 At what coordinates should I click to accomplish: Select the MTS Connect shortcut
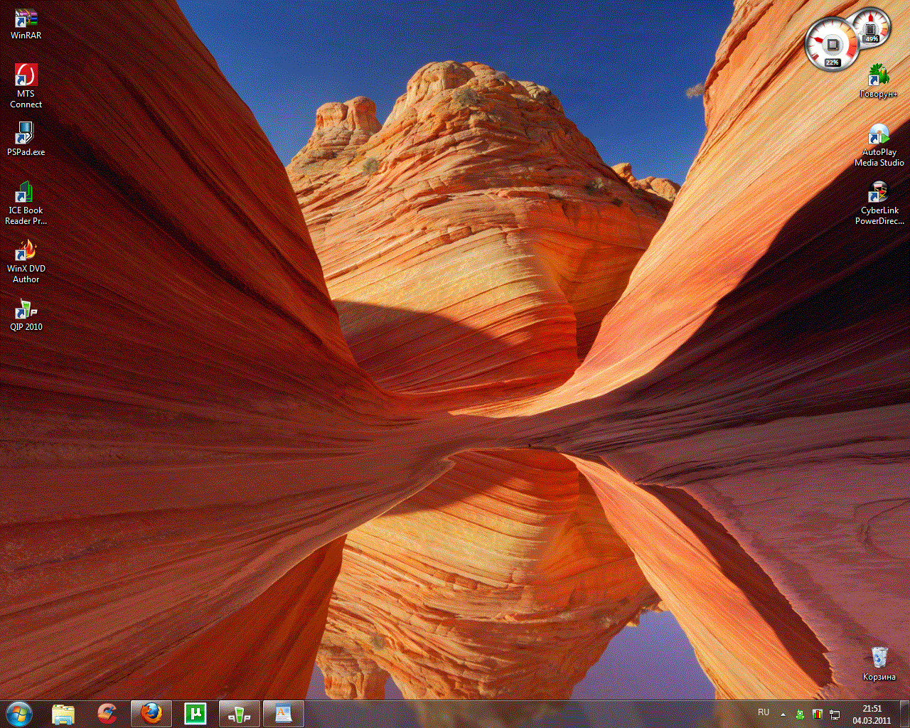pyautogui.click(x=26, y=86)
